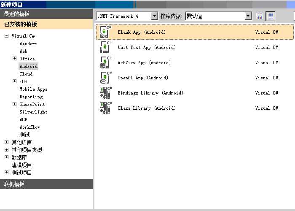
Task: Choose Blank App (Android) template name
Action: coord(142,32)
